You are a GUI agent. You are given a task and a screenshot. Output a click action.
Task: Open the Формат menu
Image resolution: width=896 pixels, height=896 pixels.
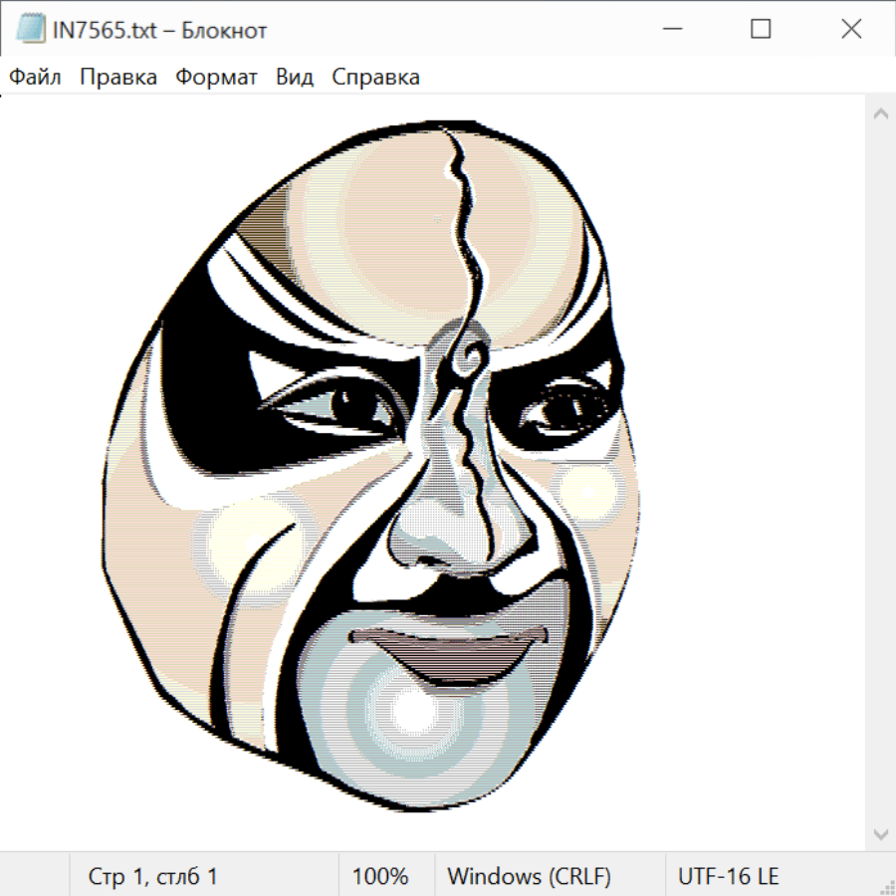point(216,78)
